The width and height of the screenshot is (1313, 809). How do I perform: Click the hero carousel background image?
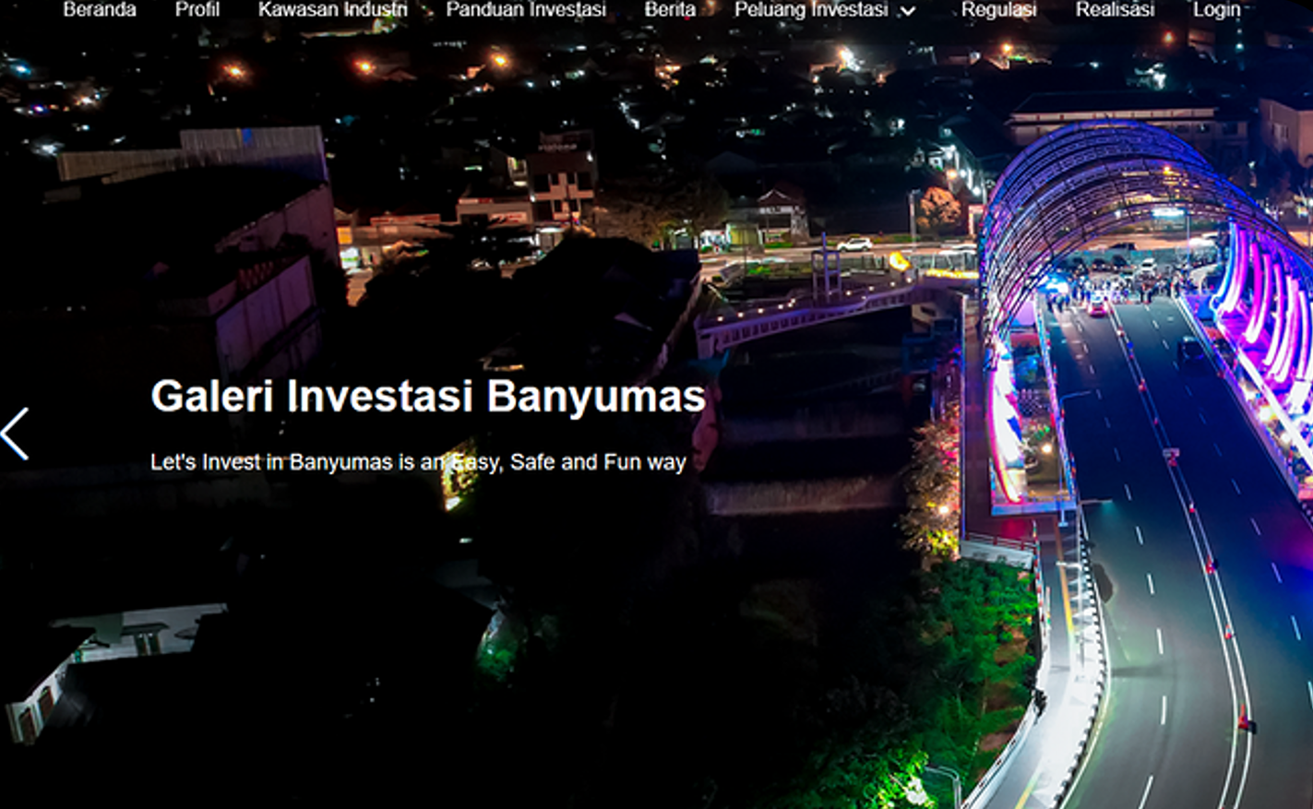click(x=656, y=600)
